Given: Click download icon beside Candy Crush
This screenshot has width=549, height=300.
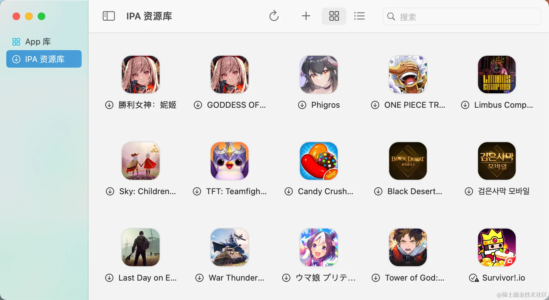Looking at the screenshot, I should [289, 191].
